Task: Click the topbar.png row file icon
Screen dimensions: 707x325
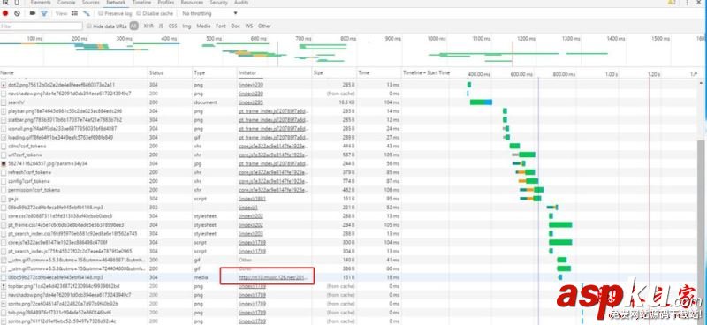Action: tap(4, 286)
